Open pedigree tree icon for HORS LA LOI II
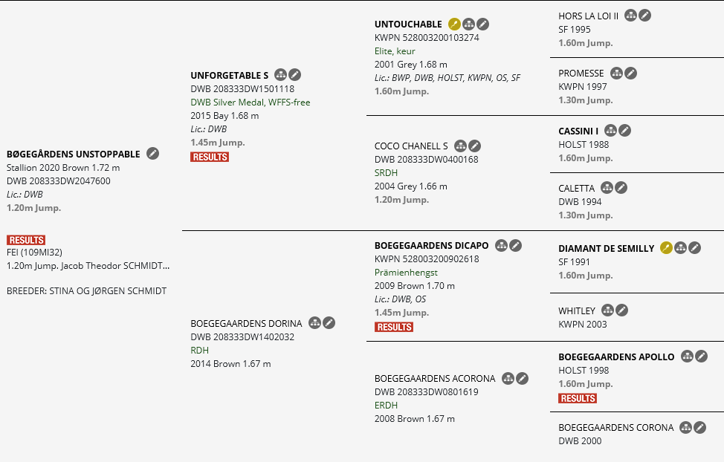This screenshot has height=462, width=724. click(x=630, y=16)
